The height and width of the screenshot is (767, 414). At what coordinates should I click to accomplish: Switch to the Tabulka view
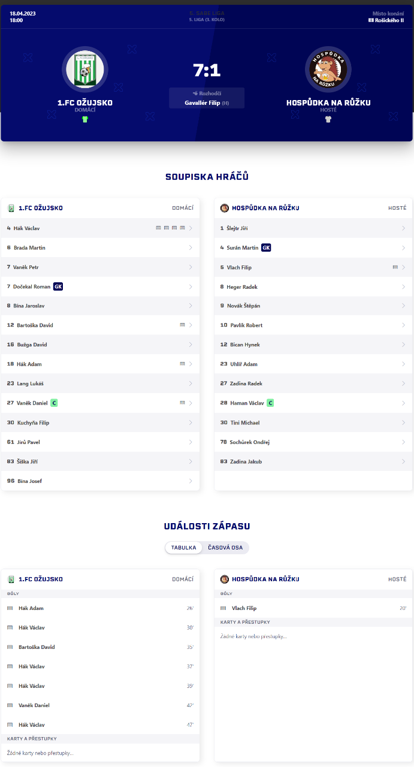tap(184, 548)
